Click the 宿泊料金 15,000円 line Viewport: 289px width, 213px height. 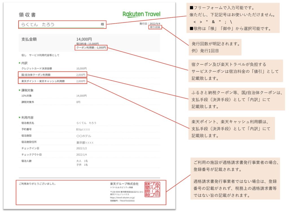click(87, 44)
